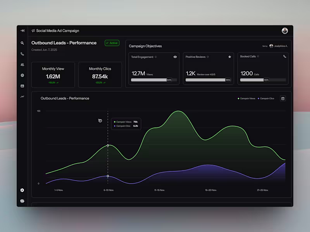The height and width of the screenshot is (232, 310).
Task: Select the analytics trend-line sidebar icon
Action: 22,96
